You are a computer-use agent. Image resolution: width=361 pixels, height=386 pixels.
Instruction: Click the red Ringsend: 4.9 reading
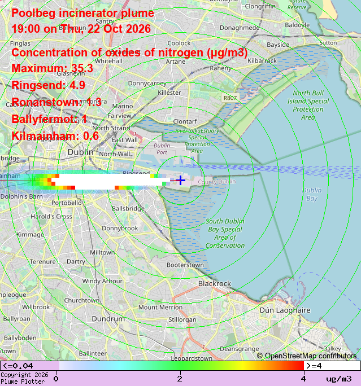click(48, 85)
